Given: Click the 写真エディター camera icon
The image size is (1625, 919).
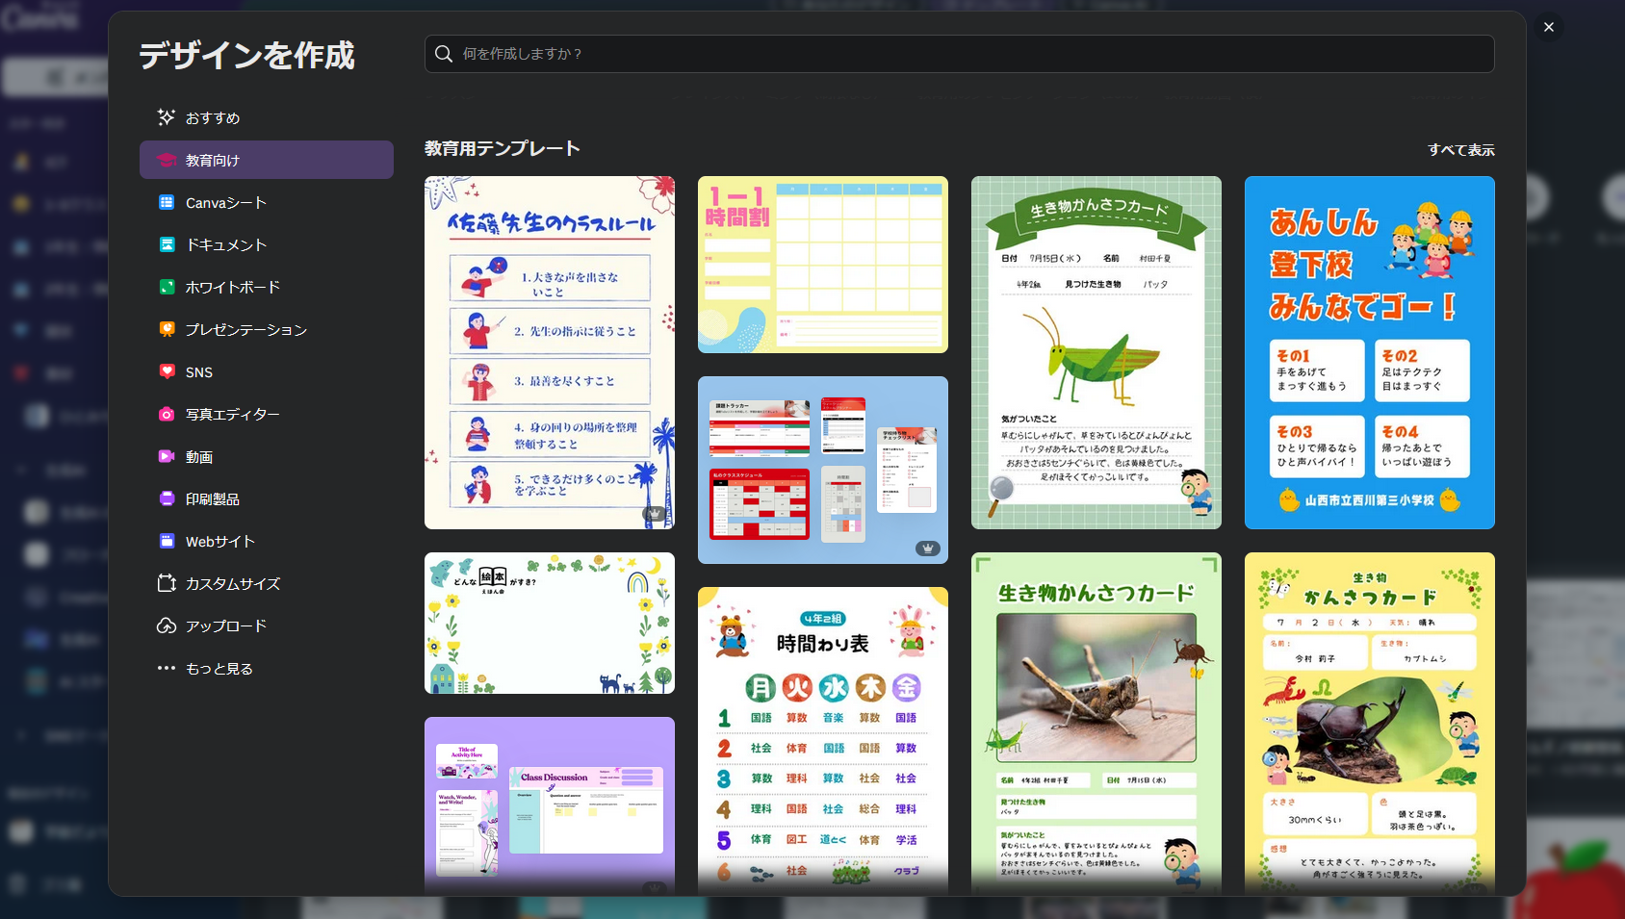Looking at the screenshot, I should pyautogui.click(x=167, y=414).
